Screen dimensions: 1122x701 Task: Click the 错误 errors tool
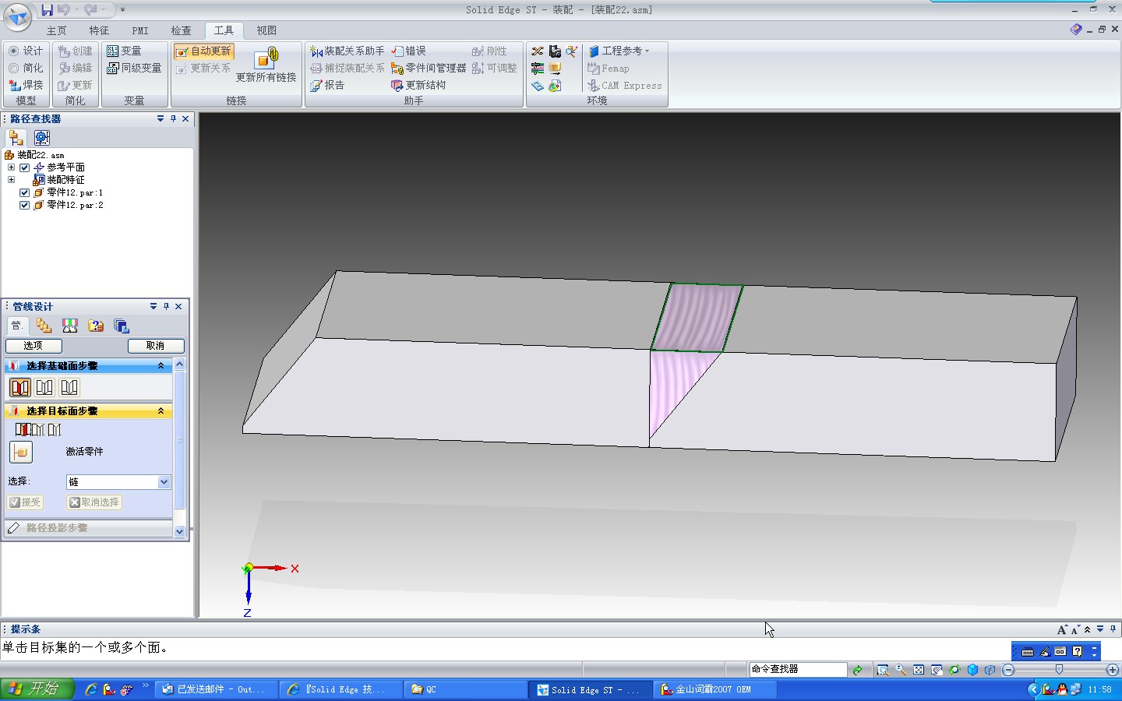pos(408,51)
